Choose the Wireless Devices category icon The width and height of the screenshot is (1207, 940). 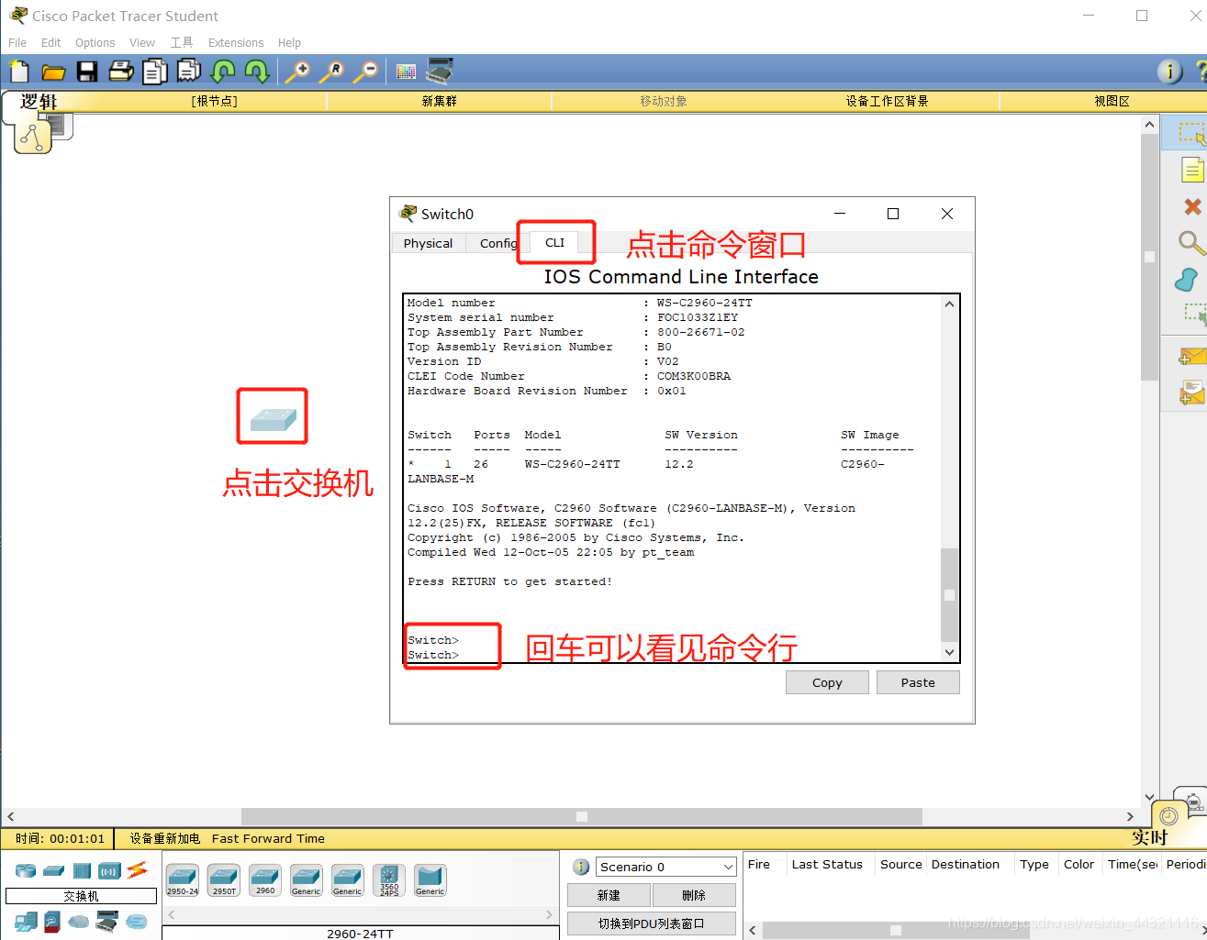[109, 870]
